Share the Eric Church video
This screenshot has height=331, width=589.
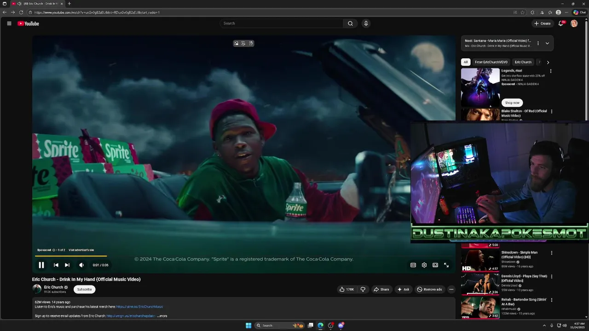(x=381, y=289)
